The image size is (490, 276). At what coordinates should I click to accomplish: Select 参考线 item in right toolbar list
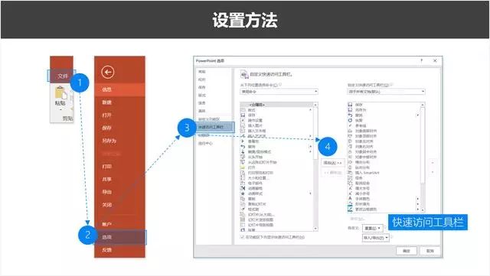tap(361, 125)
